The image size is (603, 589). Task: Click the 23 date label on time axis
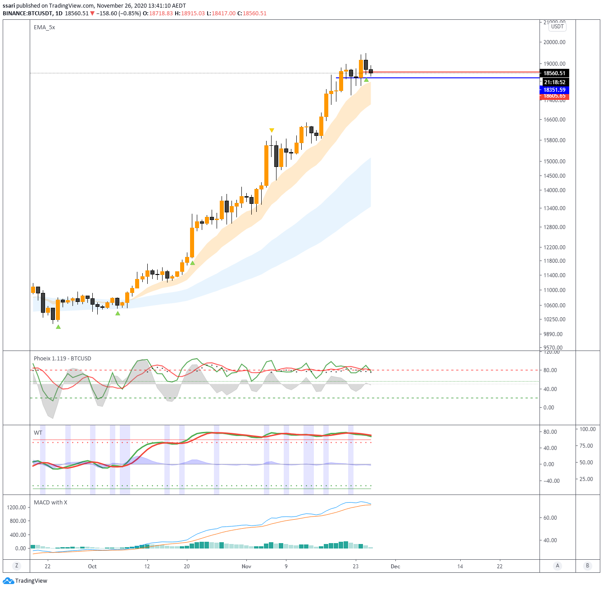tap(356, 567)
